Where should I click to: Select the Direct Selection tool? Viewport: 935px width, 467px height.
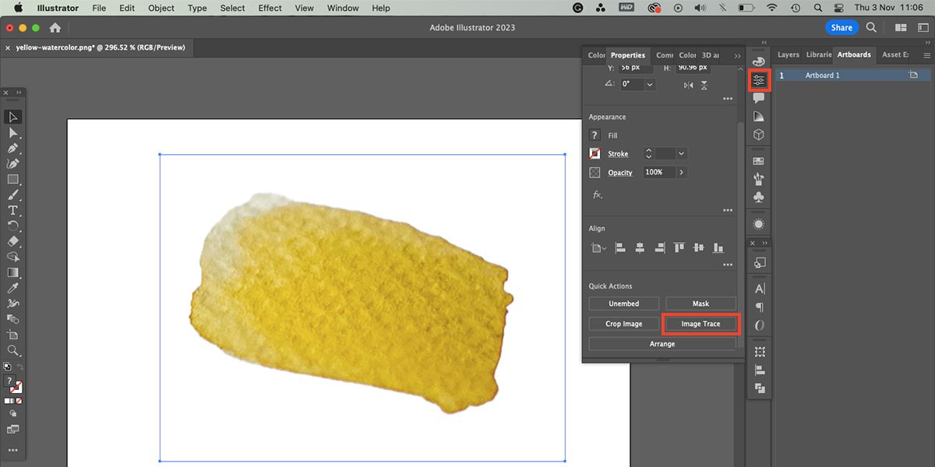pyautogui.click(x=13, y=133)
